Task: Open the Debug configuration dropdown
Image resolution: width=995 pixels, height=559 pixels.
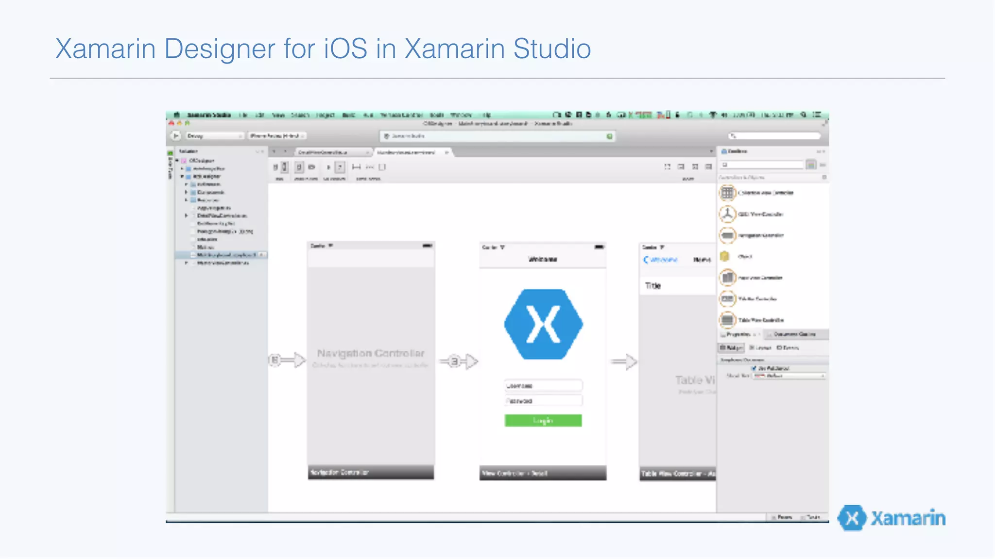Action: (214, 136)
